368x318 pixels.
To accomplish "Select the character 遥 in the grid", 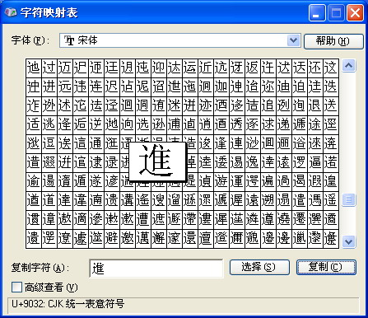I will (x=331, y=200).
